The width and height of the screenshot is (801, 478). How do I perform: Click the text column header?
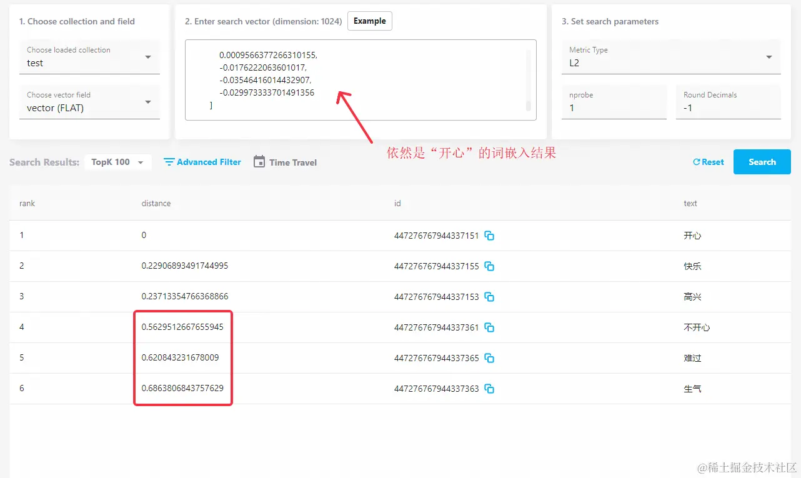690,204
